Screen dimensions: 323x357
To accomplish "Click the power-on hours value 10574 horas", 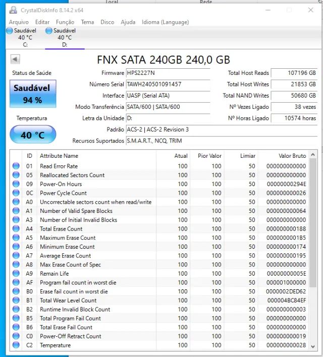I will [294, 118].
